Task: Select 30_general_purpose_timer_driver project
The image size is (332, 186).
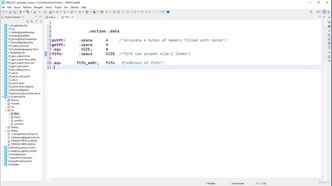Action: point(24,94)
